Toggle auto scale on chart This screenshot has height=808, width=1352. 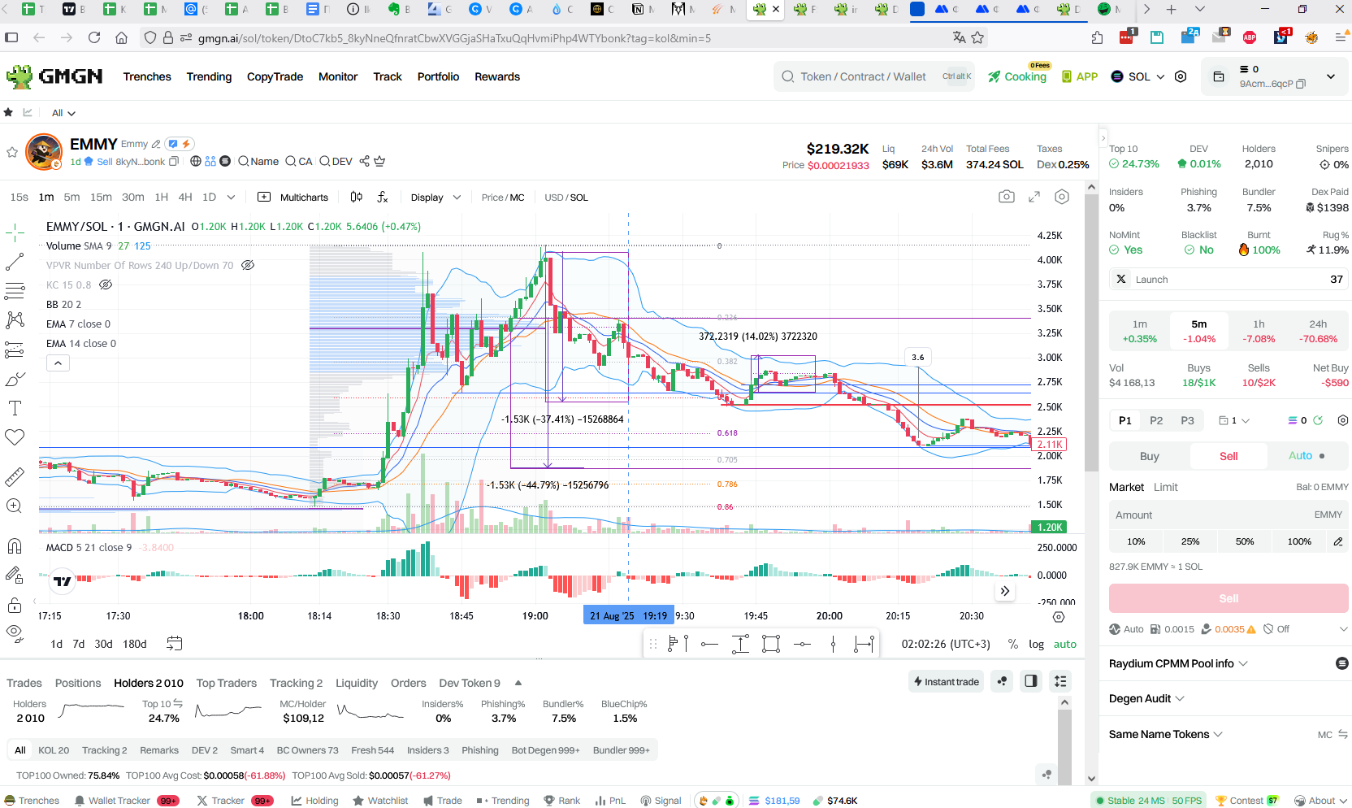point(1065,644)
